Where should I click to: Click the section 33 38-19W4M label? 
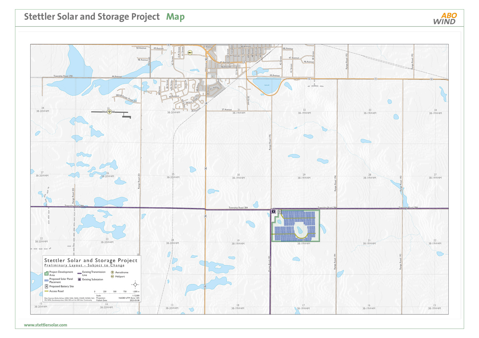370,112
